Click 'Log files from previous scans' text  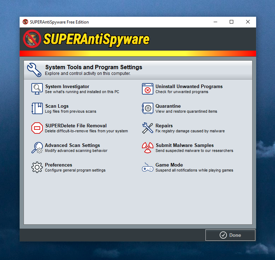71,112
